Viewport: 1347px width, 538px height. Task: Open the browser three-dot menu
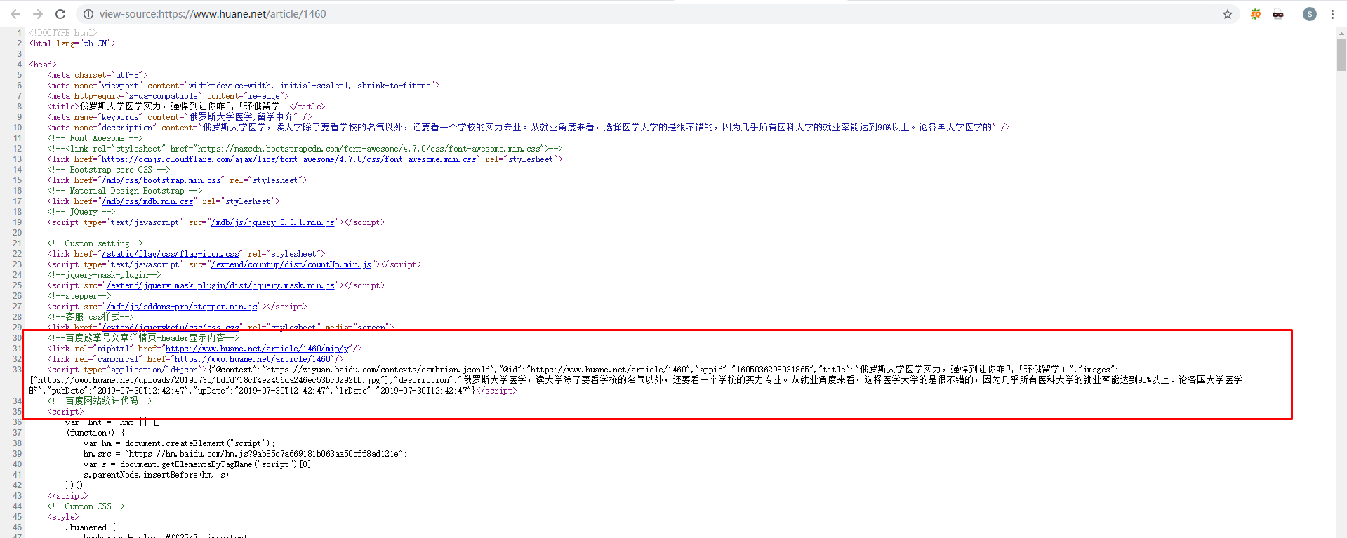[1332, 14]
